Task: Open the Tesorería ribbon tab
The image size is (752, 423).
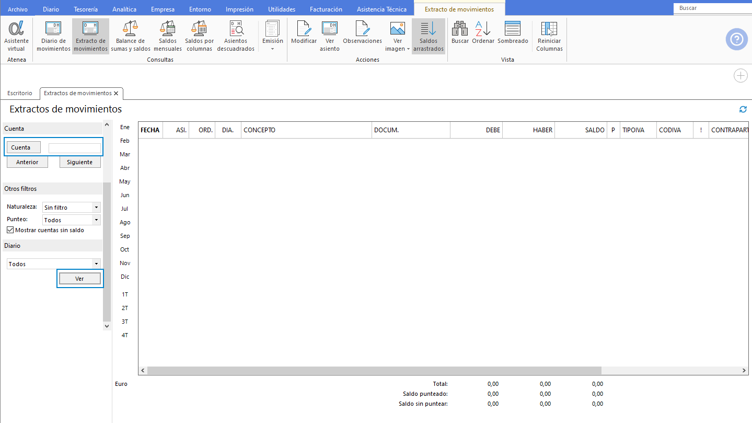Action: pos(86,9)
